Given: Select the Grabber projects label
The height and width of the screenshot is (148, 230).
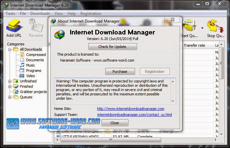Looking at the screenshot, I should tap(33, 92).
